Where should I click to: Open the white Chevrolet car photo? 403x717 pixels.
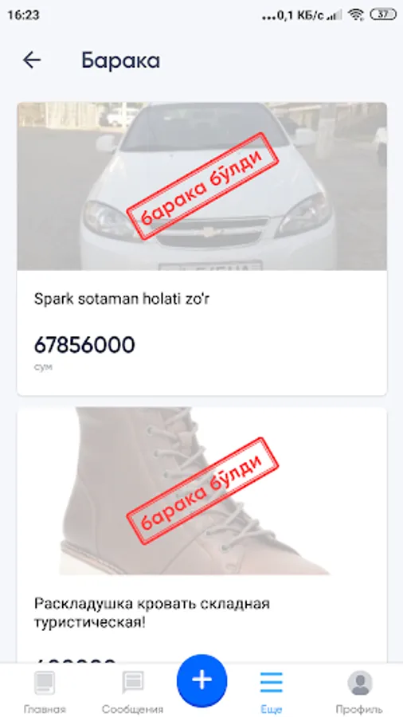pos(201,186)
